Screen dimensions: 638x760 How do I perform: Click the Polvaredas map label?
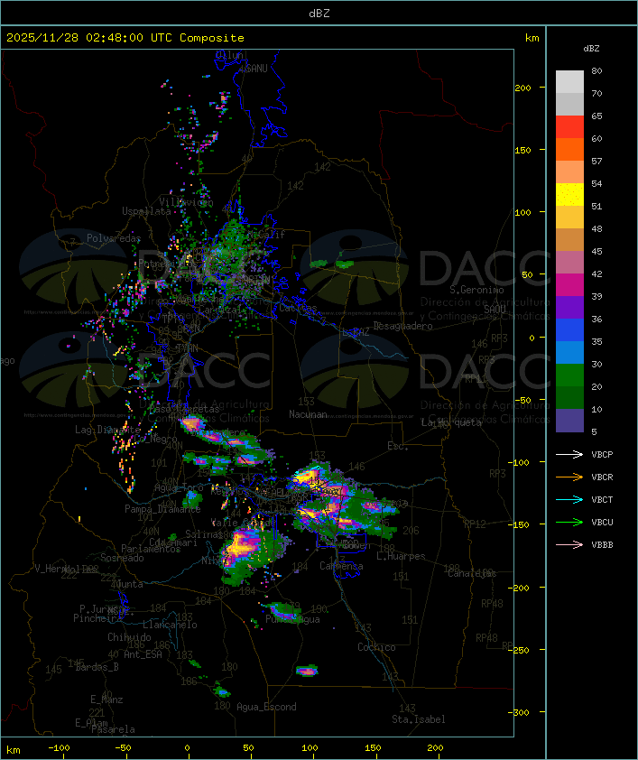coord(114,238)
